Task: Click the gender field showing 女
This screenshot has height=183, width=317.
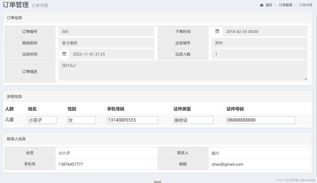Action: (82, 120)
